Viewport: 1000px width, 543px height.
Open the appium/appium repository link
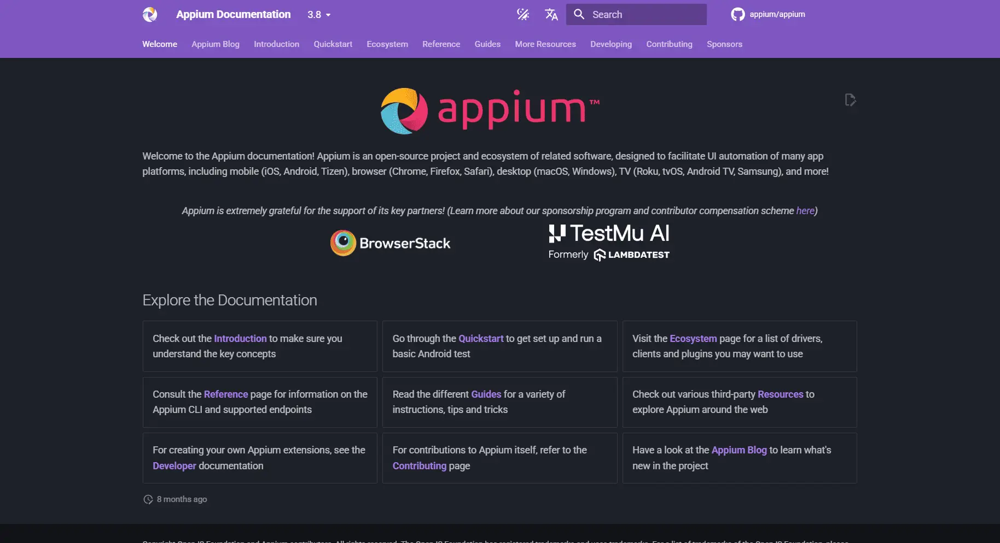(x=777, y=14)
